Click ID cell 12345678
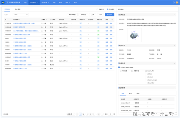The image size is (180, 118). coord(8,23)
